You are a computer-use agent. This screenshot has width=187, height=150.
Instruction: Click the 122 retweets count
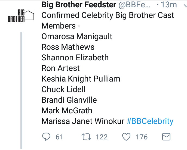point(102,137)
